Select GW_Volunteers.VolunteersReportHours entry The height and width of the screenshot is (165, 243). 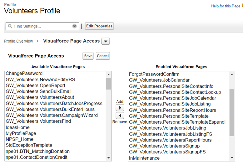[179, 140]
